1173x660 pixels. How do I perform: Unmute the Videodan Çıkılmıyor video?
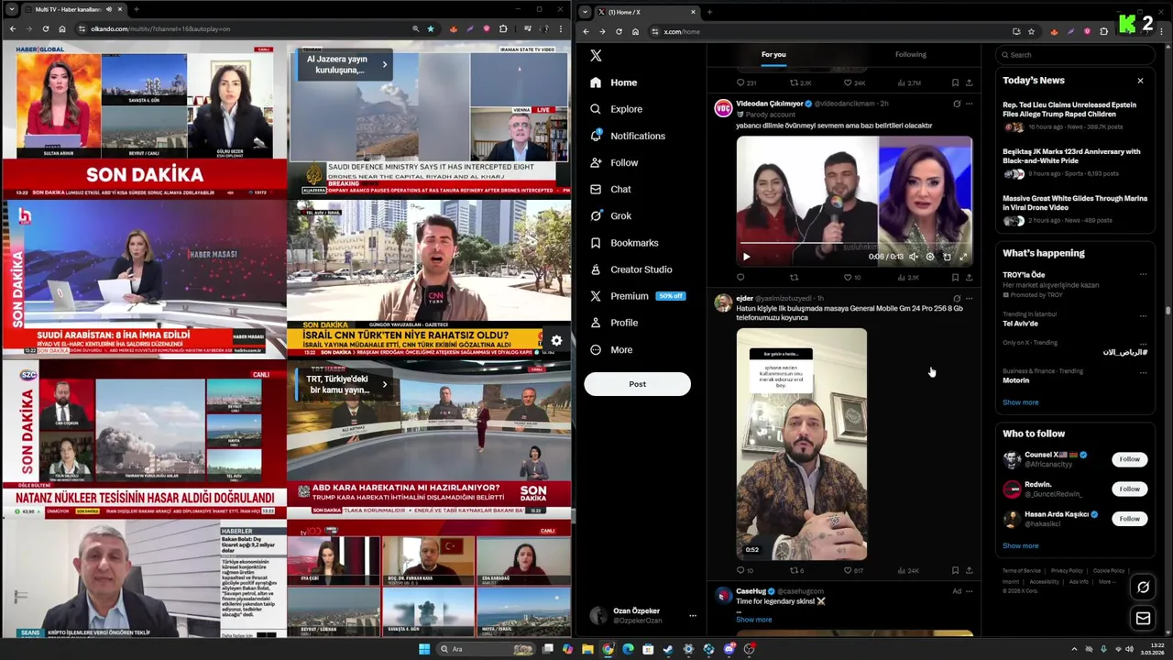pos(913,257)
